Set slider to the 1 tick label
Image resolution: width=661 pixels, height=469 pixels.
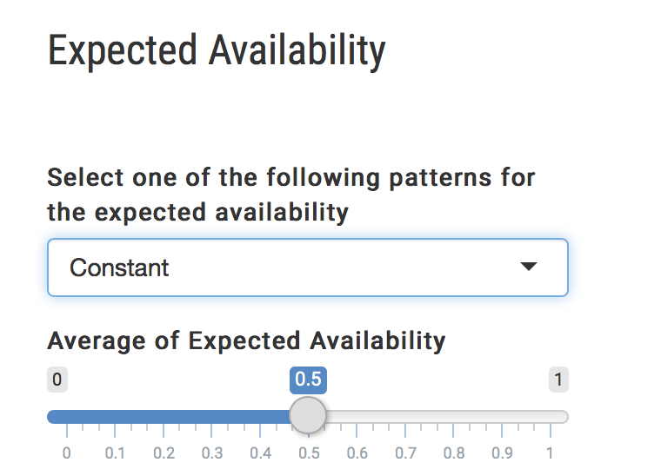(550, 452)
